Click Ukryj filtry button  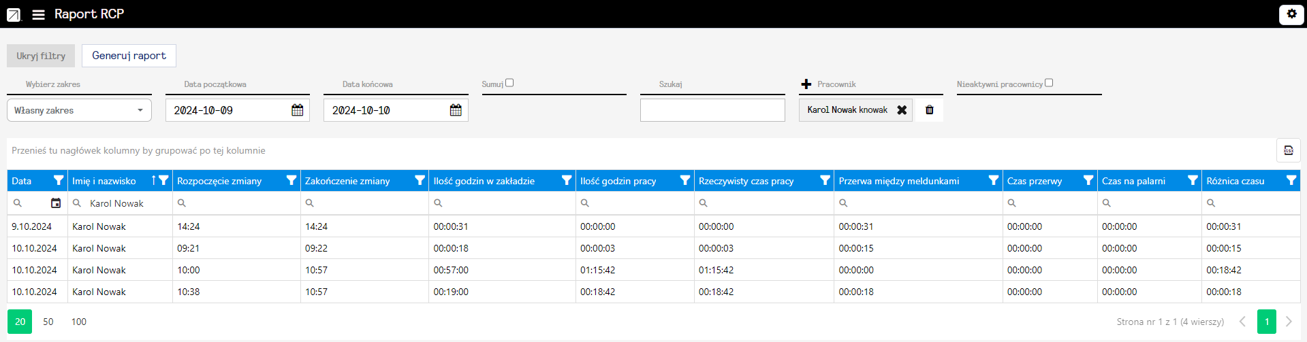point(41,56)
